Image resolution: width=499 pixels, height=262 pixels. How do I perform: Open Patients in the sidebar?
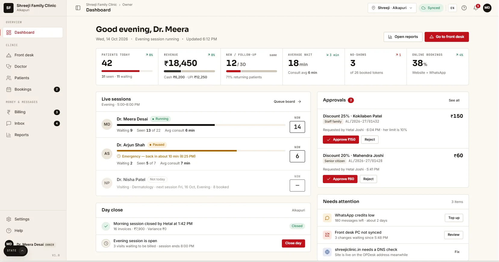33,78
